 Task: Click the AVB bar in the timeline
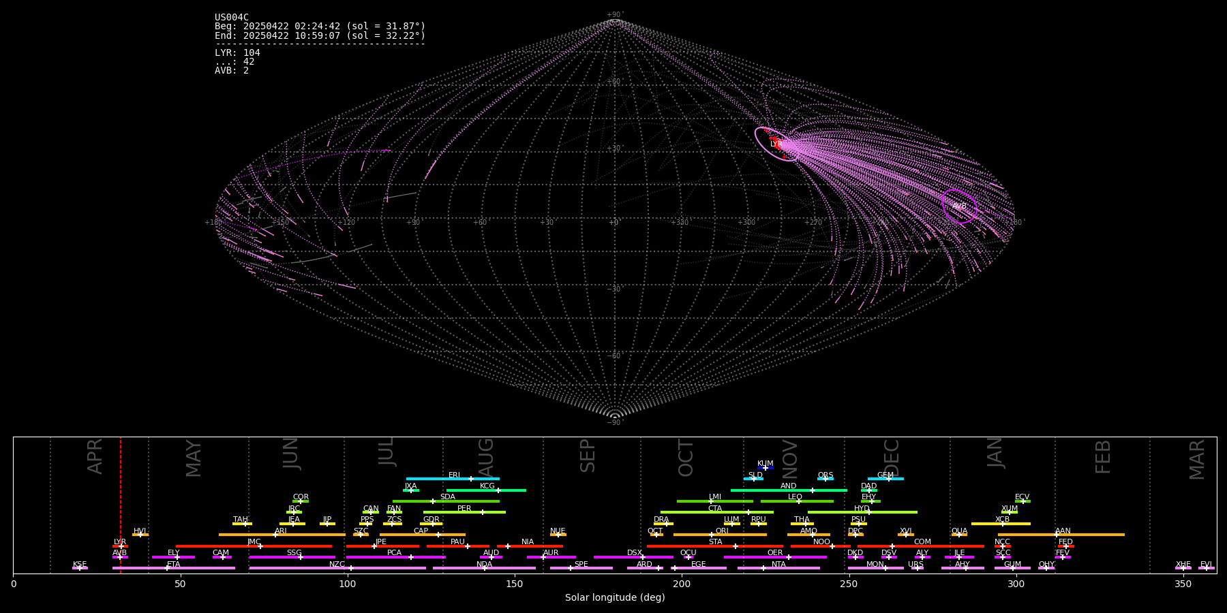click(x=120, y=557)
